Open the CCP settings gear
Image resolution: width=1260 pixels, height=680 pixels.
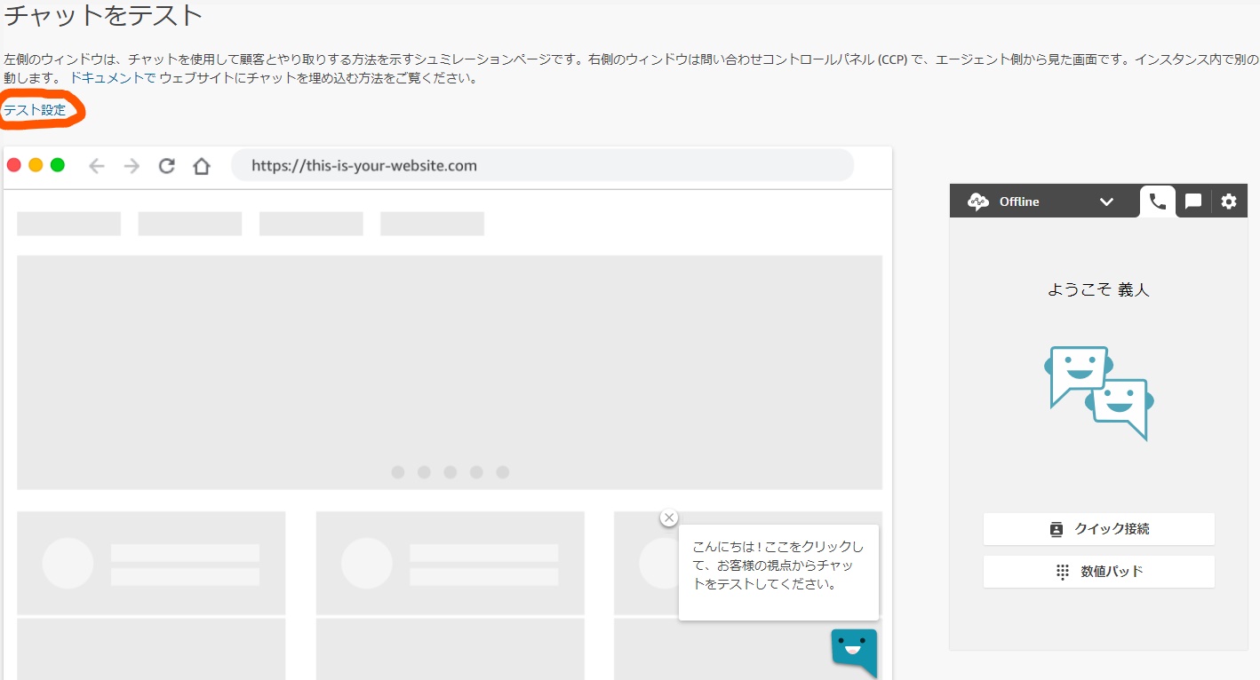coord(1228,201)
